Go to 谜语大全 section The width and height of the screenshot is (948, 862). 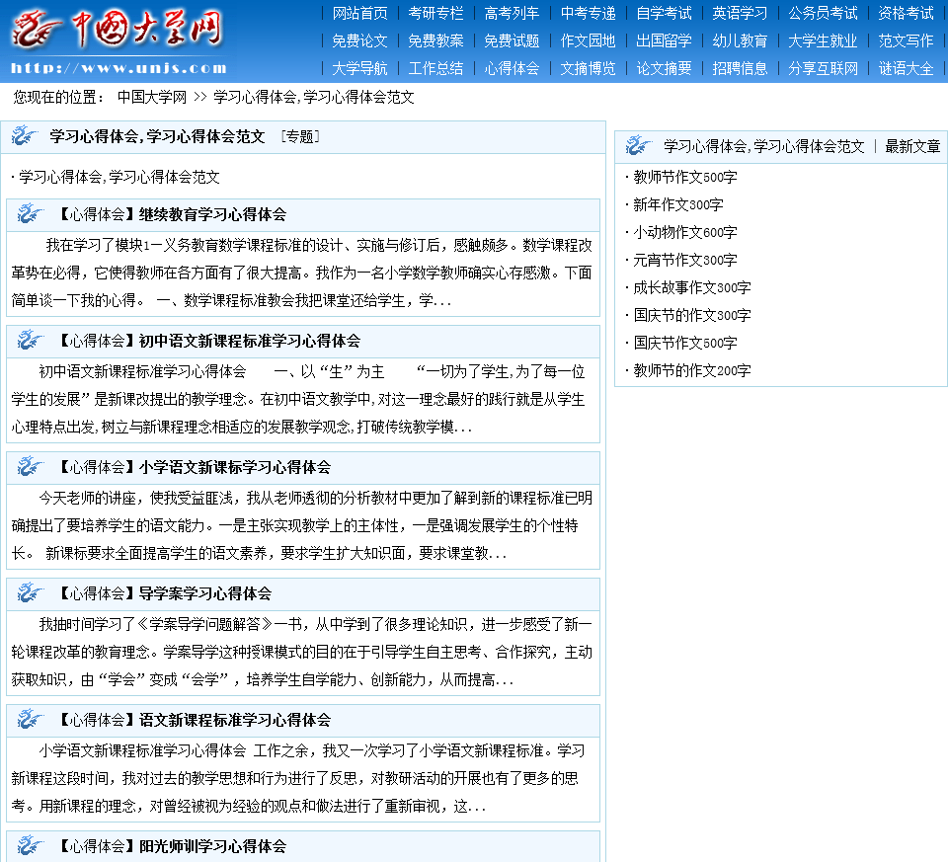(906, 68)
